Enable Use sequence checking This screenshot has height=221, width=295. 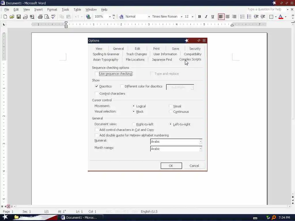[97, 74]
